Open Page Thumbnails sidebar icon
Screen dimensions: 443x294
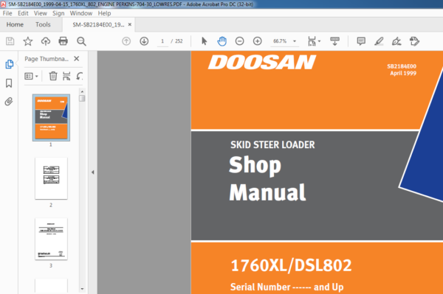tap(9, 64)
